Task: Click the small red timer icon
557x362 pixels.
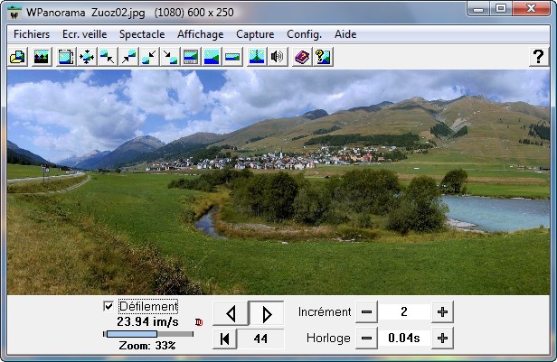Action: 199,322
